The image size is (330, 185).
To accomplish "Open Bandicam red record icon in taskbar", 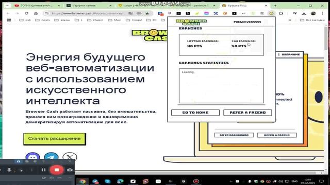I will [196, 181].
